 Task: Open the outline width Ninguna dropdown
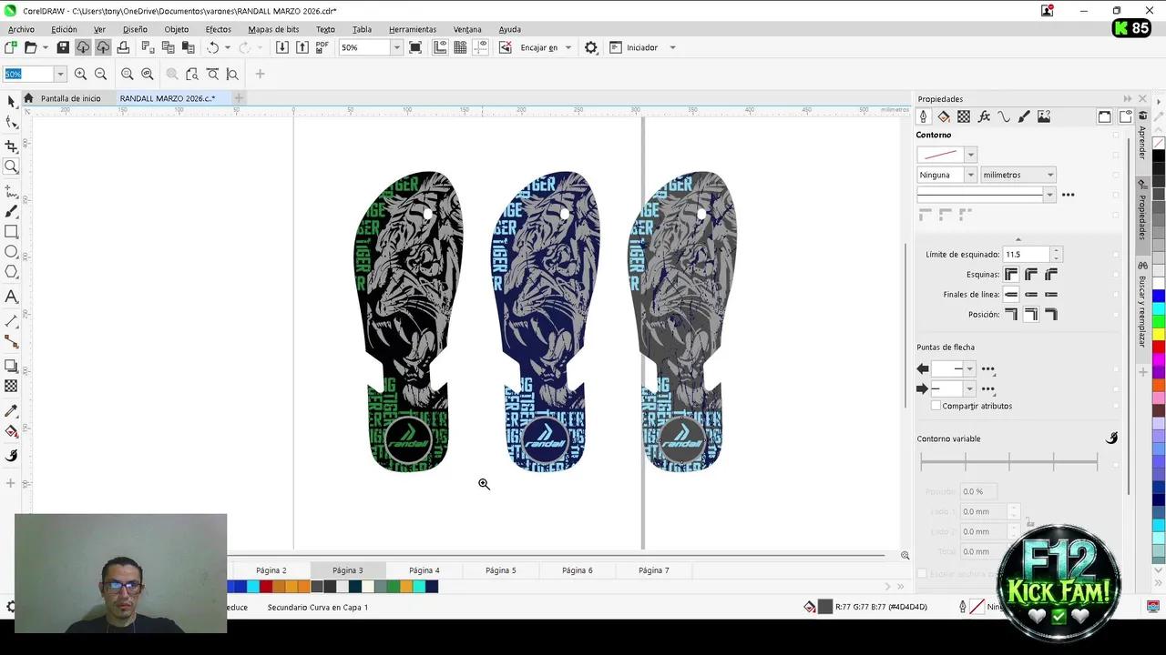(x=970, y=175)
